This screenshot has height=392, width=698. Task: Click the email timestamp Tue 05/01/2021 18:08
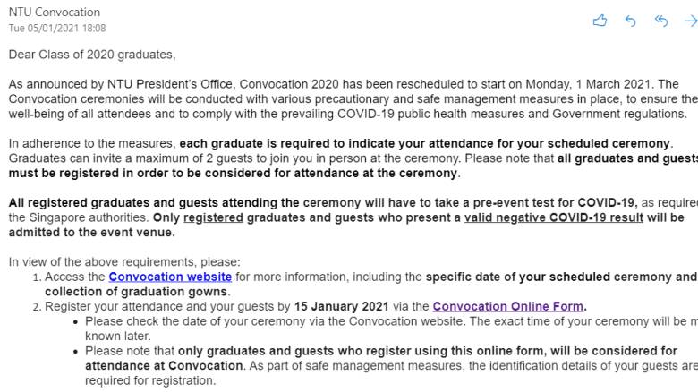(57, 29)
